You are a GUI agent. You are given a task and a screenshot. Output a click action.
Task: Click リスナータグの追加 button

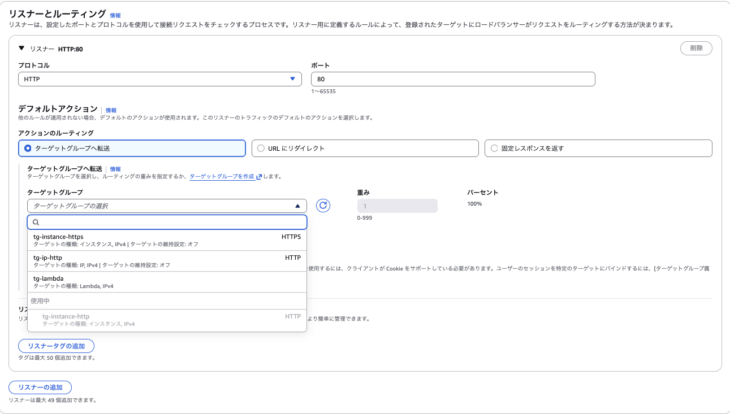pyautogui.click(x=56, y=346)
